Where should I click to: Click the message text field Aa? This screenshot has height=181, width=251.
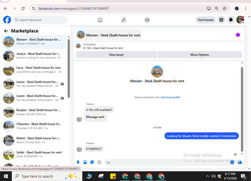(167, 162)
